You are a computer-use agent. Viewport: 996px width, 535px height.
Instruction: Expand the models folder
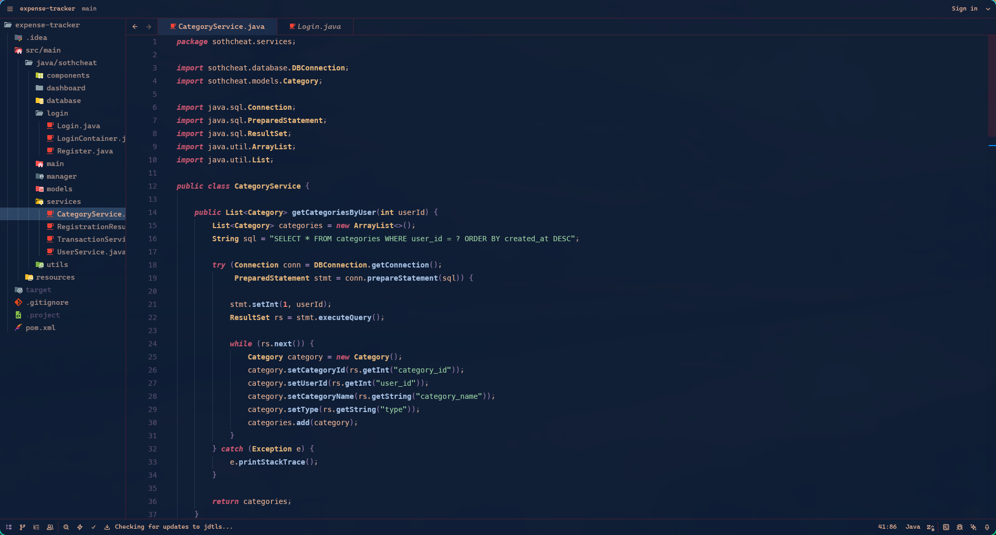click(63, 189)
